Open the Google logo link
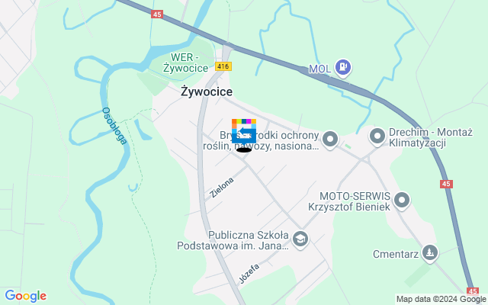The height and width of the screenshot is (305, 488). 26,296
